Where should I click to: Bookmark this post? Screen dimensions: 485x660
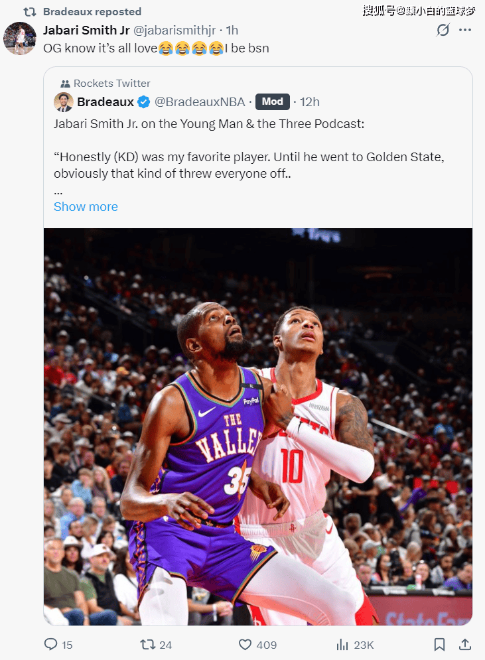click(x=439, y=645)
